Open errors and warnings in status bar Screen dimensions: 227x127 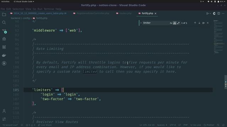point(31,125)
